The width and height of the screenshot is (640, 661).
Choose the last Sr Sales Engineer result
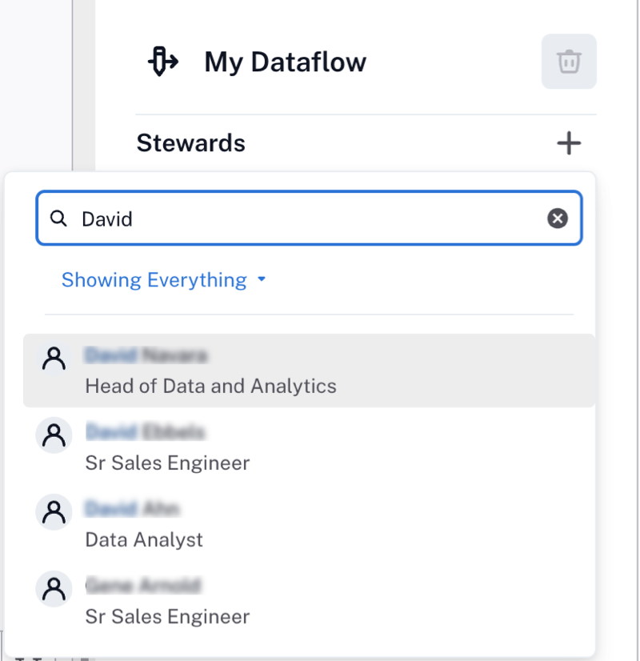pos(309,601)
